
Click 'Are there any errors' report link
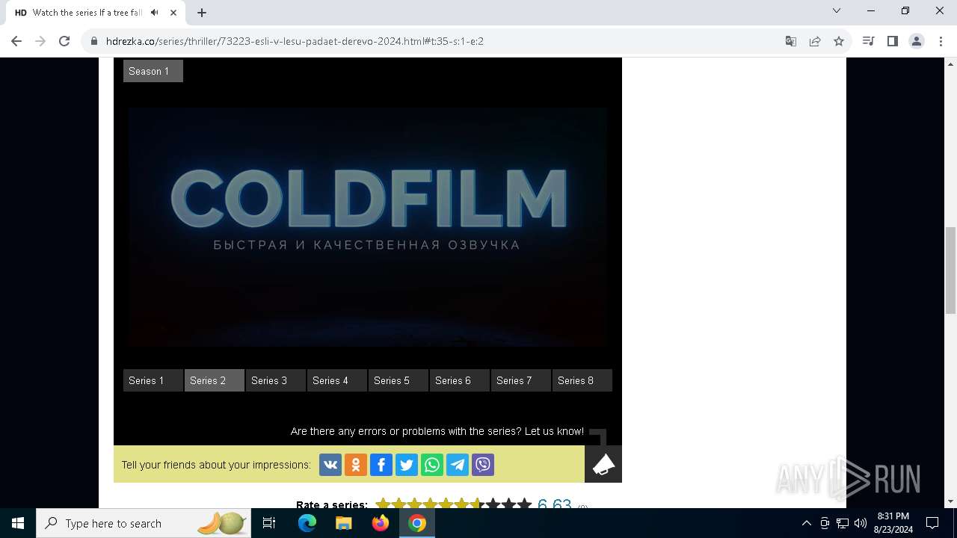click(x=437, y=431)
